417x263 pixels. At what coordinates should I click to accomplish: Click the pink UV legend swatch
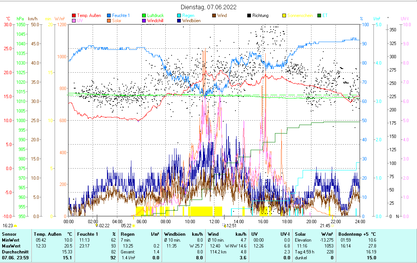coord(74,21)
